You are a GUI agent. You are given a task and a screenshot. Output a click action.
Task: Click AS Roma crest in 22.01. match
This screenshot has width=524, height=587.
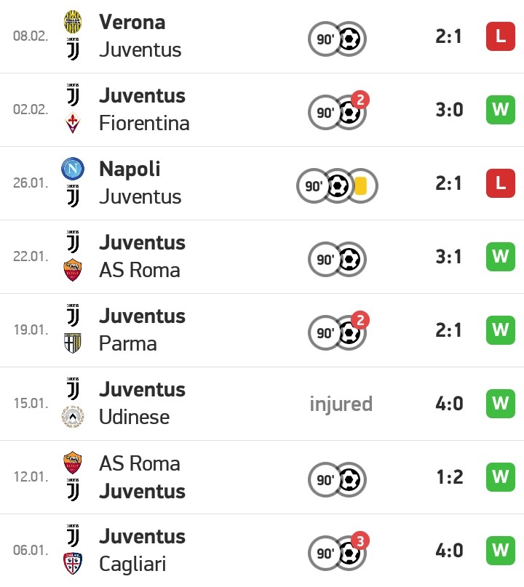coord(73,270)
